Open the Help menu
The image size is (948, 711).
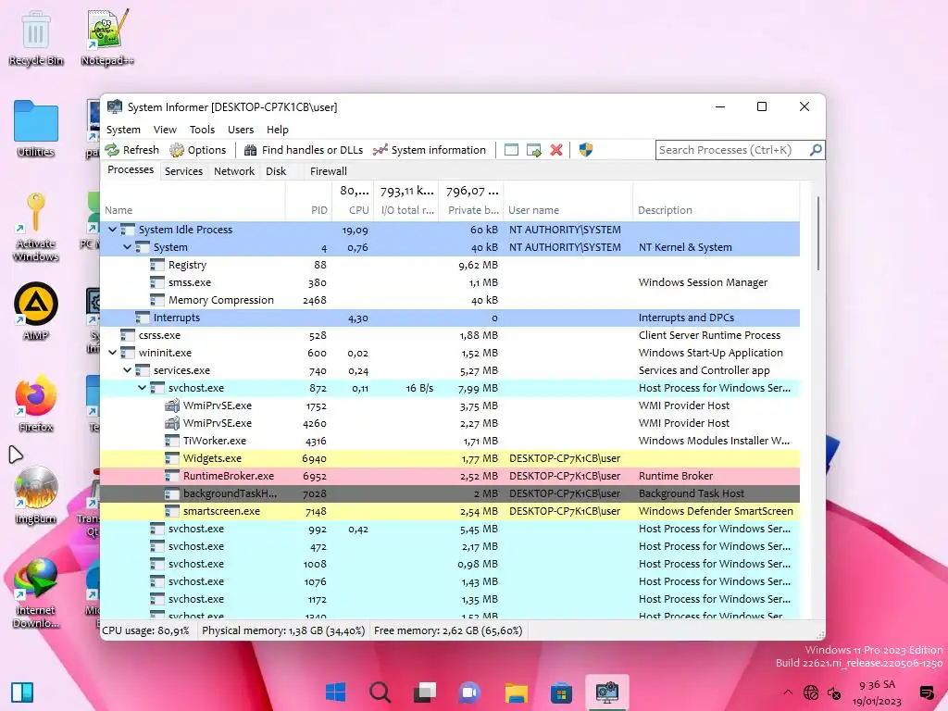point(278,130)
